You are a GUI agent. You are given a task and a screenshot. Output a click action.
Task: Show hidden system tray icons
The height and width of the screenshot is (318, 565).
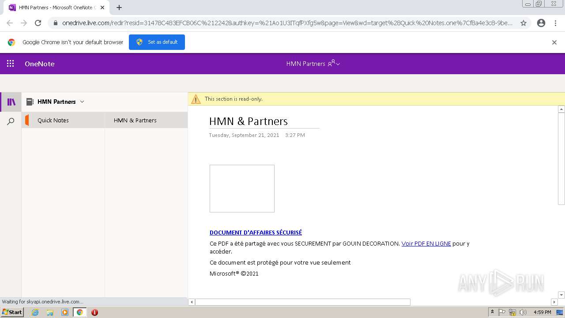pyautogui.click(x=492, y=312)
